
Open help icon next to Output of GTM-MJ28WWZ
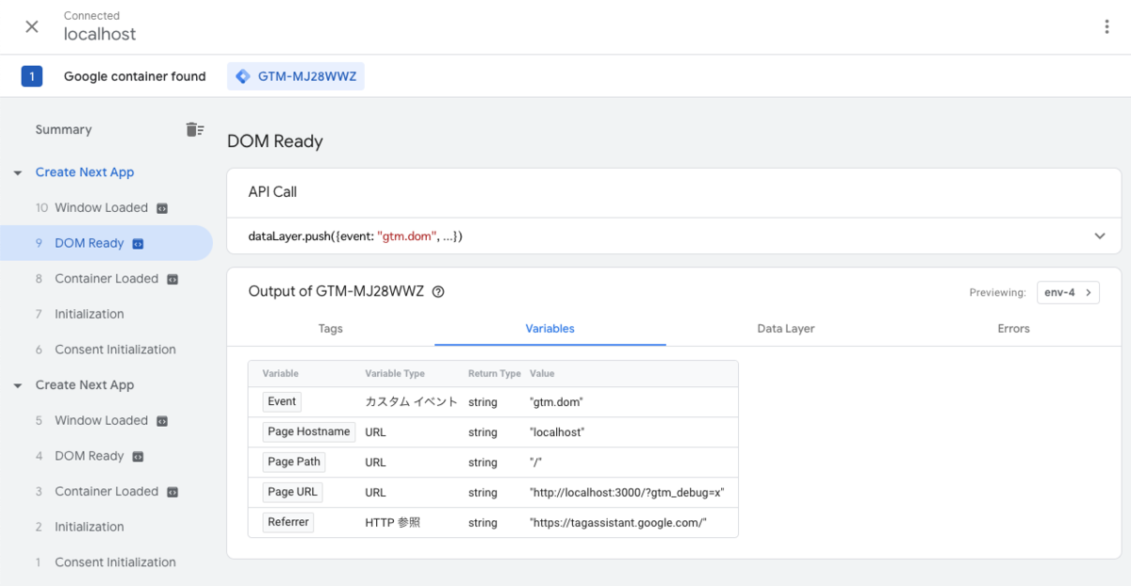click(x=438, y=292)
